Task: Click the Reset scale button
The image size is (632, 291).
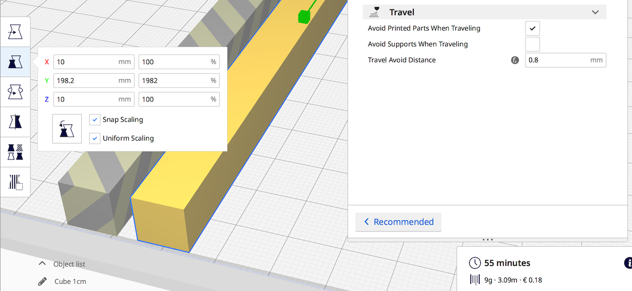Action: 67,129
